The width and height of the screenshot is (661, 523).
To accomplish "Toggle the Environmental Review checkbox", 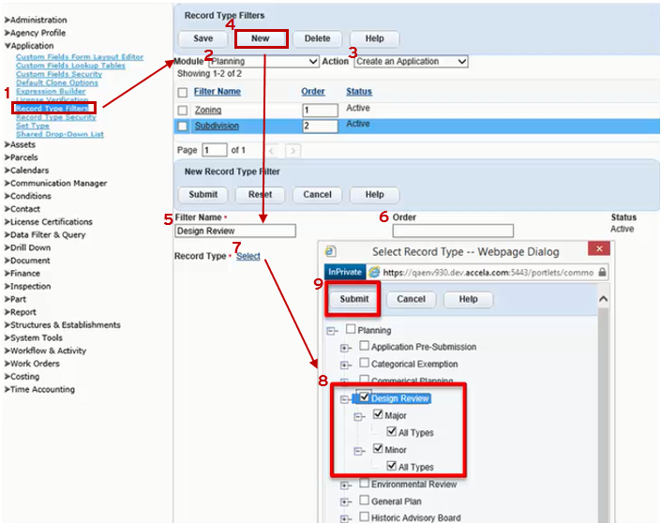I will pyautogui.click(x=365, y=485).
